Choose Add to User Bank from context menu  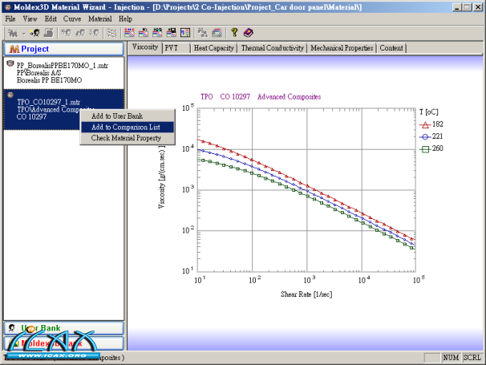pyautogui.click(x=117, y=116)
